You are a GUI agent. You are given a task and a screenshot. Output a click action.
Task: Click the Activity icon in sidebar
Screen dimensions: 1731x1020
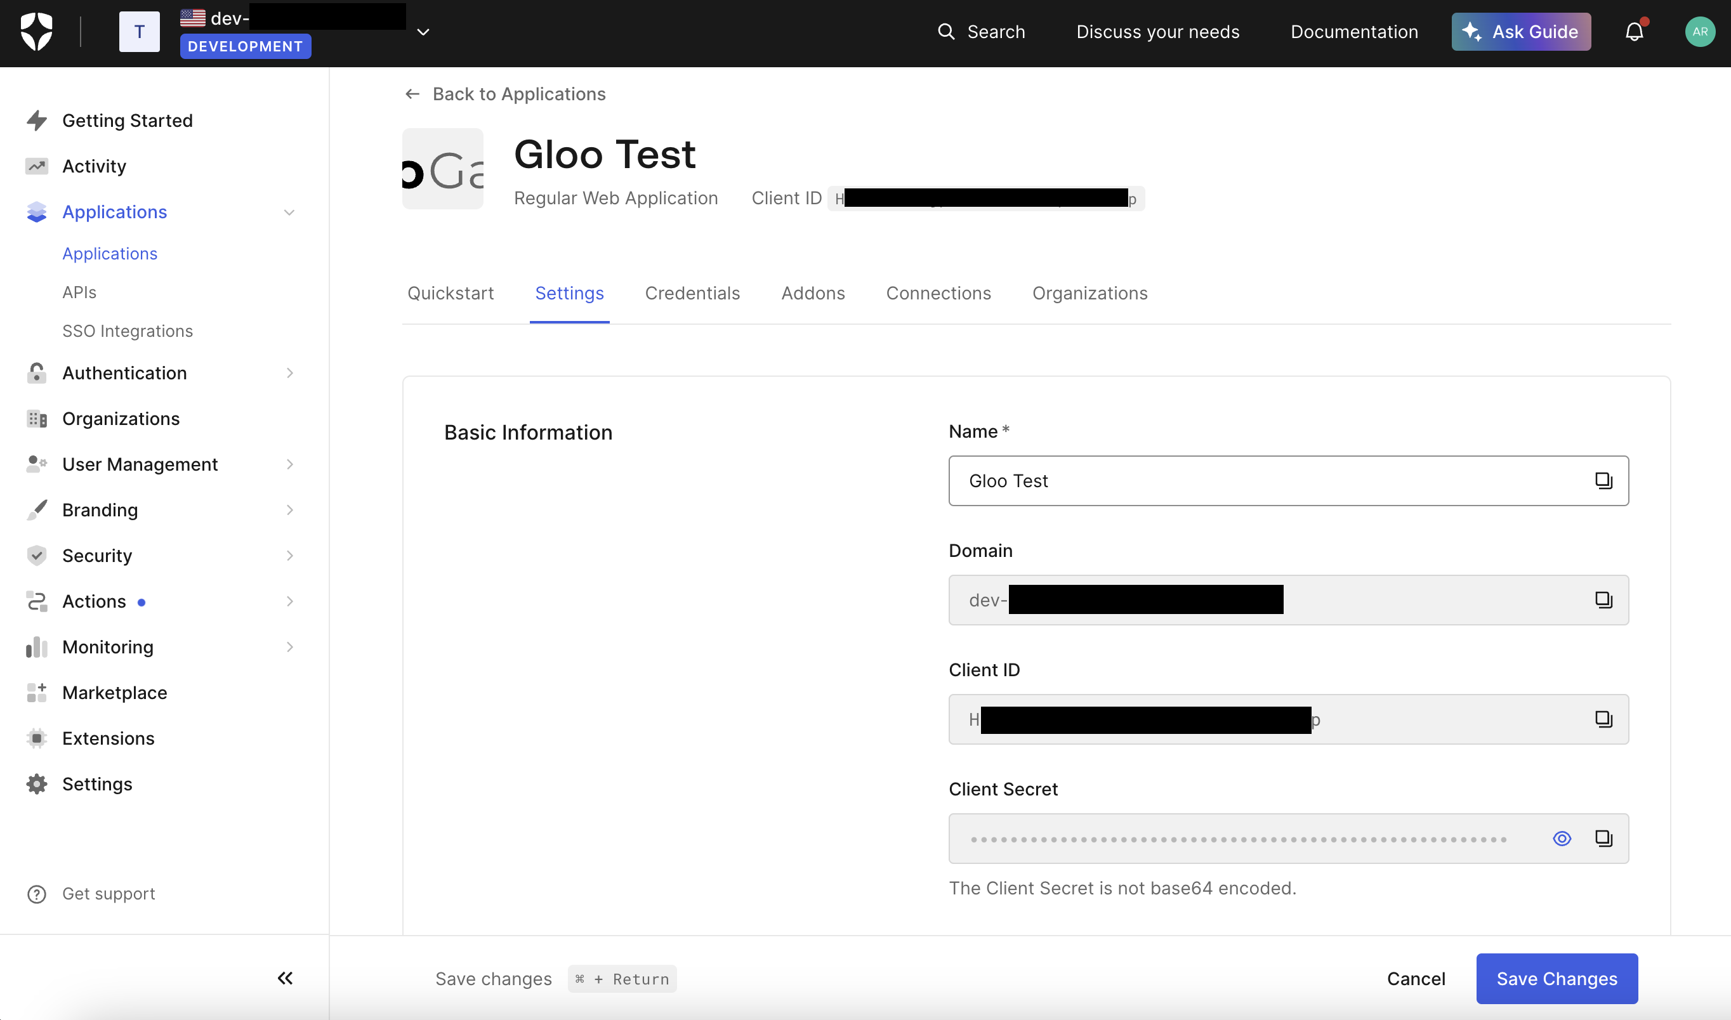[36, 165]
